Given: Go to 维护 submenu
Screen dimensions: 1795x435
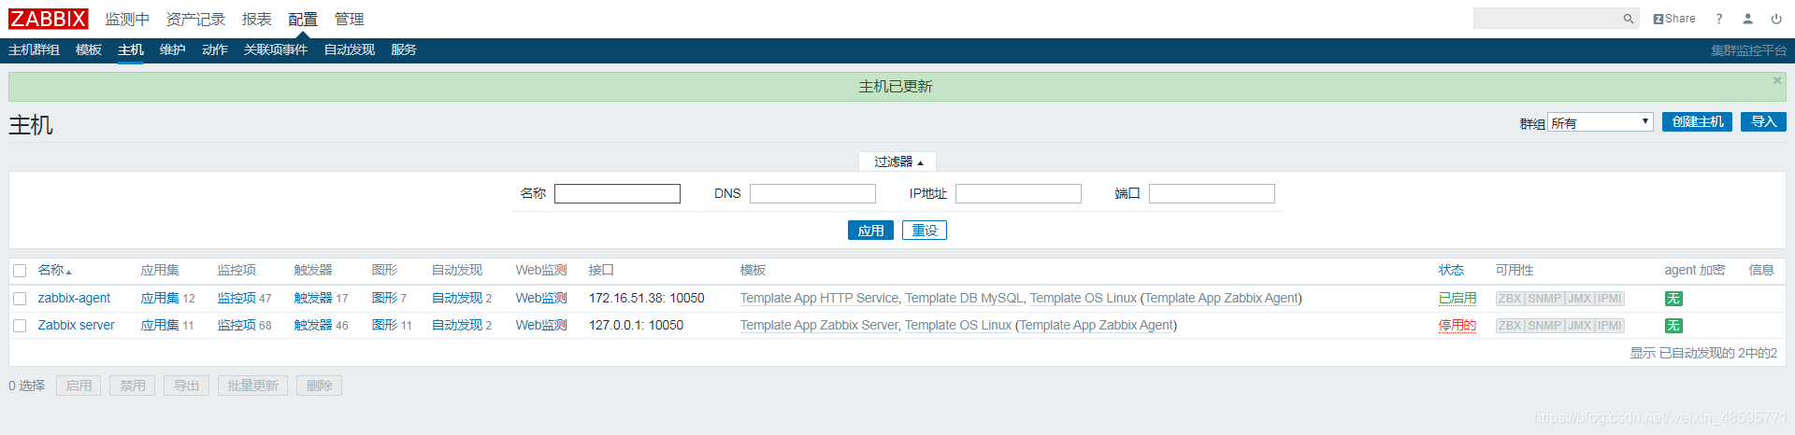Looking at the screenshot, I should coord(173,49).
